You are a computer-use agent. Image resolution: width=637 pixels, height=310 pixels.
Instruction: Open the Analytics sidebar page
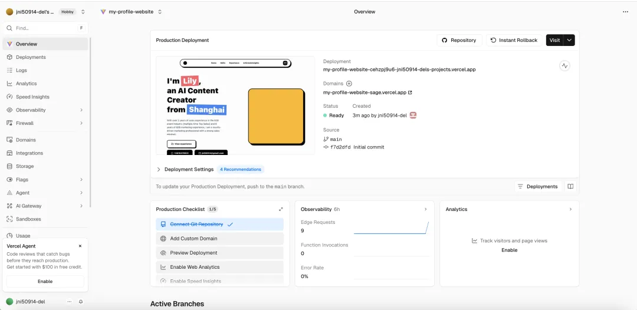pyautogui.click(x=45, y=84)
